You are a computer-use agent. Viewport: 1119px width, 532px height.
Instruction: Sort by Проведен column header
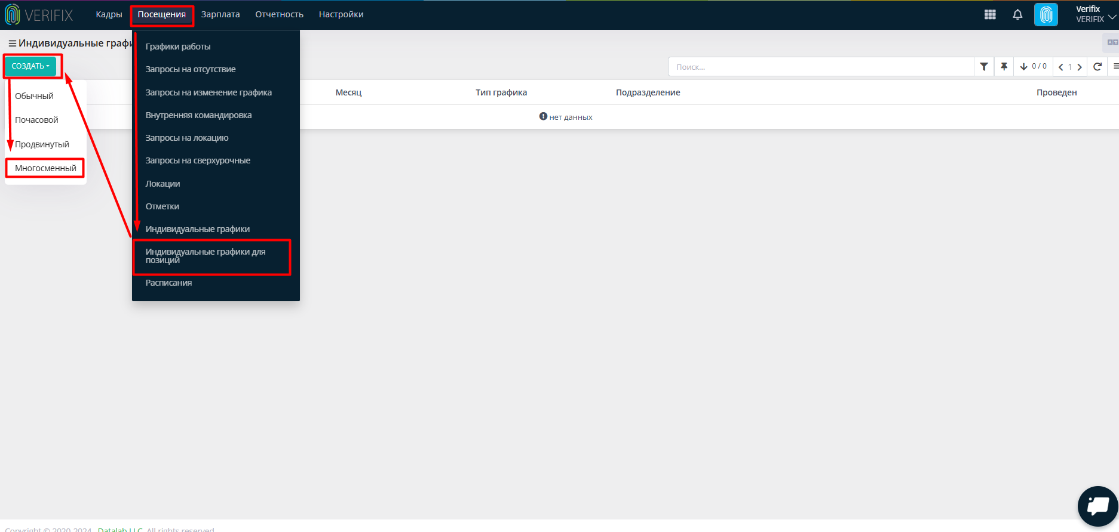1056,92
